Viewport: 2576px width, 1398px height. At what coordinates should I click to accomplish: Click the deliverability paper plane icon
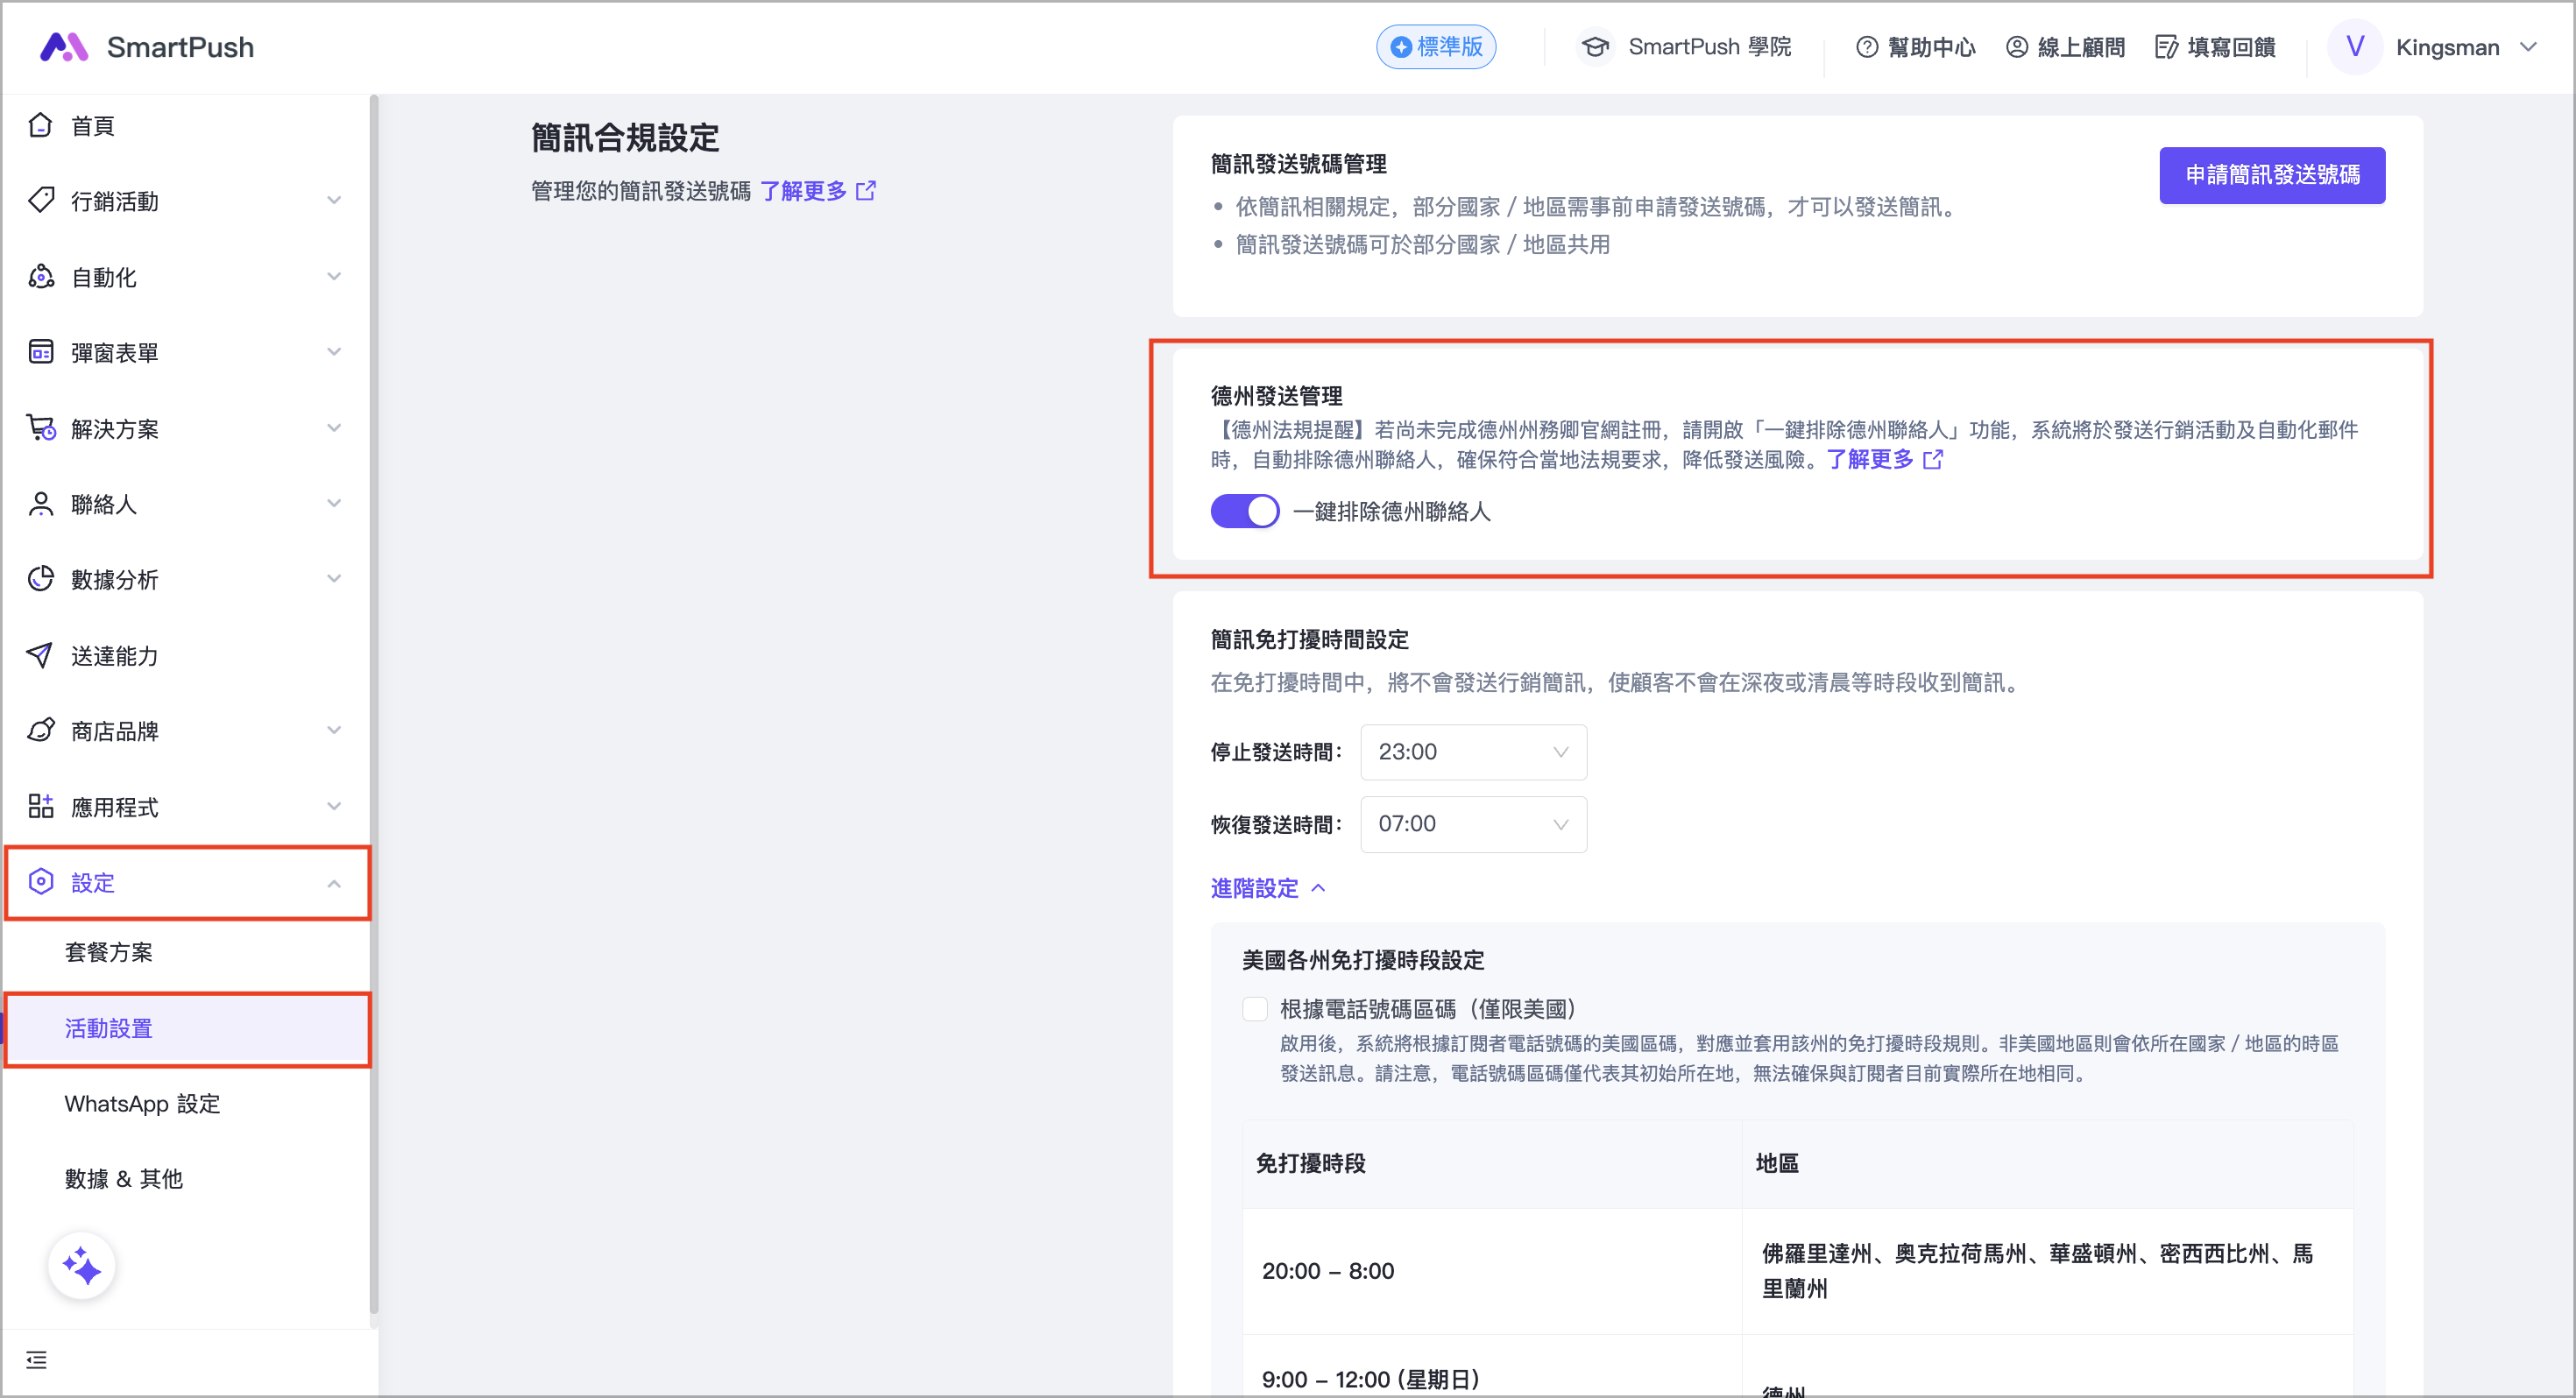pyautogui.click(x=40, y=655)
